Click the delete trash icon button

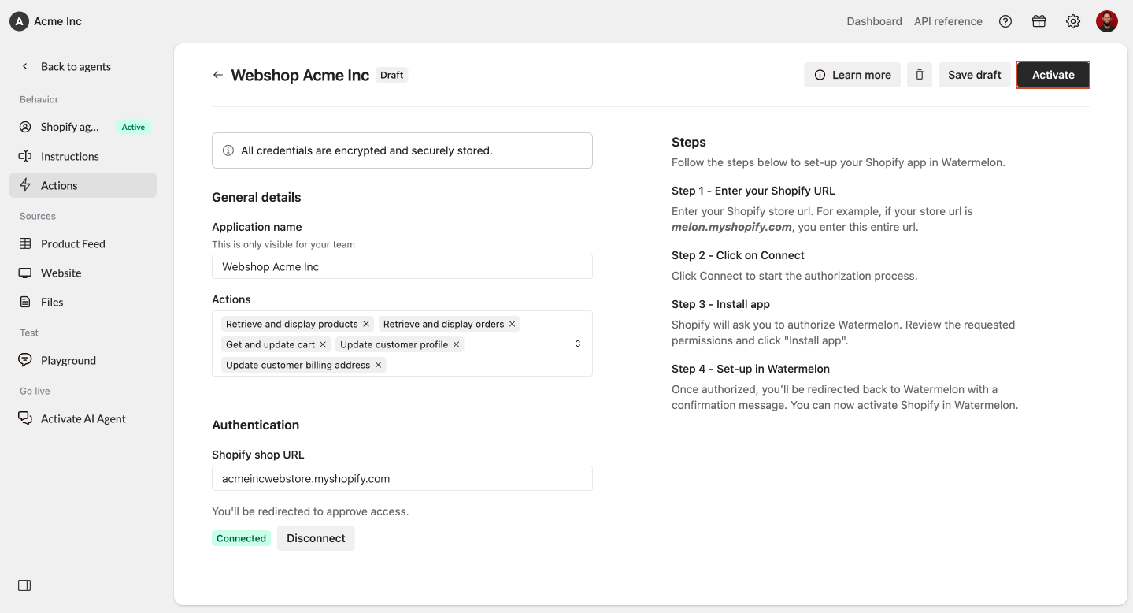920,75
